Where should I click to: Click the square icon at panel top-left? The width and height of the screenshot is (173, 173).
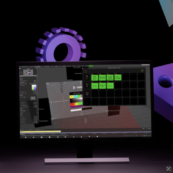(x=85, y=71)
